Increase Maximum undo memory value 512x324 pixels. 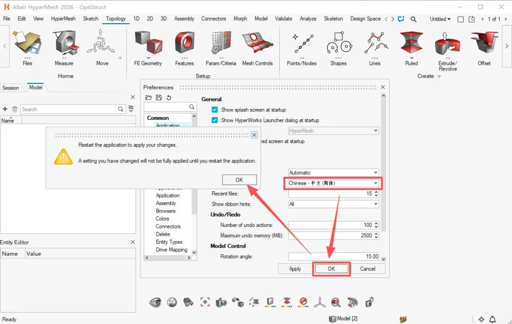(x=376, y=234)
